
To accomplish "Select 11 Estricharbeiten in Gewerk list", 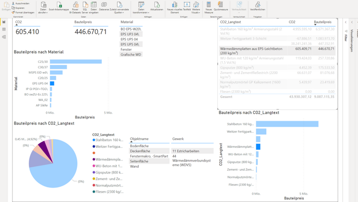I will click(192, 151).
